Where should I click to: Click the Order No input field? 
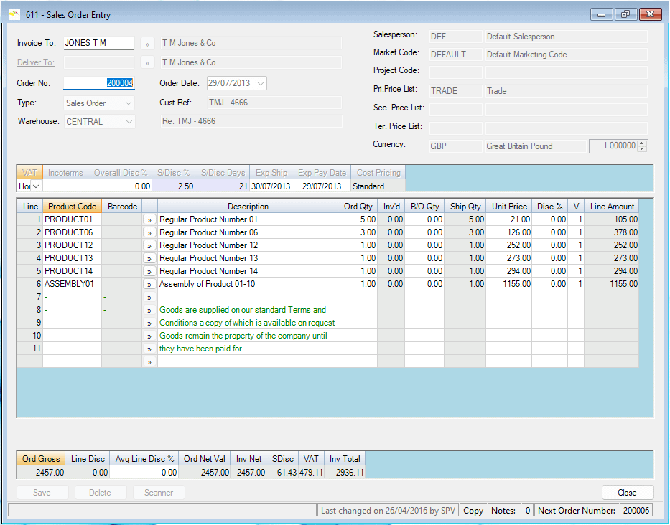tap(98, 83)
